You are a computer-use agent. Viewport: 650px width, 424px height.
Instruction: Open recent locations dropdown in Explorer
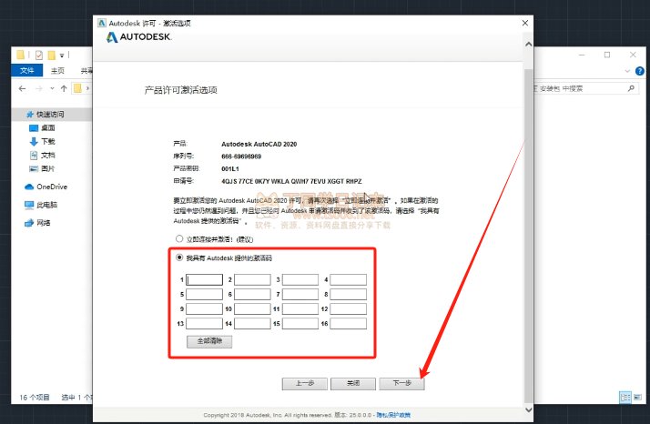click(52, 88)
